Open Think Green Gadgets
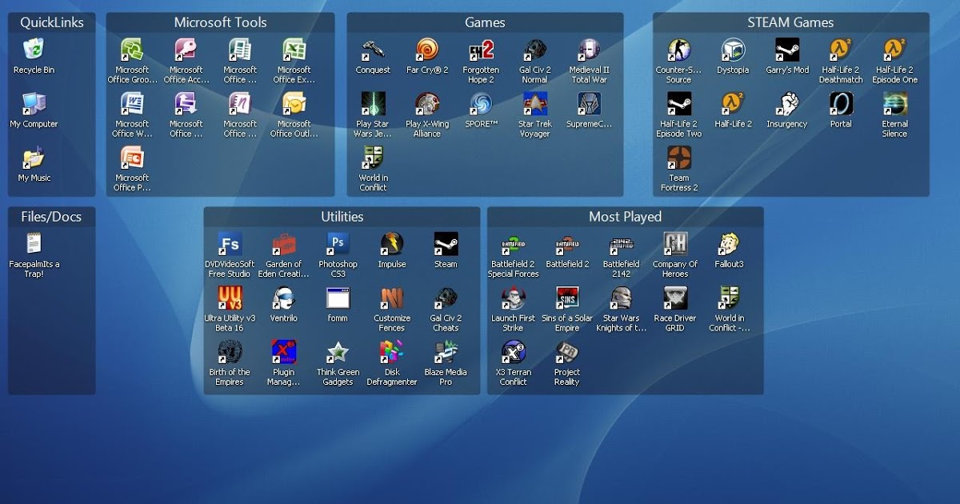 338,351
